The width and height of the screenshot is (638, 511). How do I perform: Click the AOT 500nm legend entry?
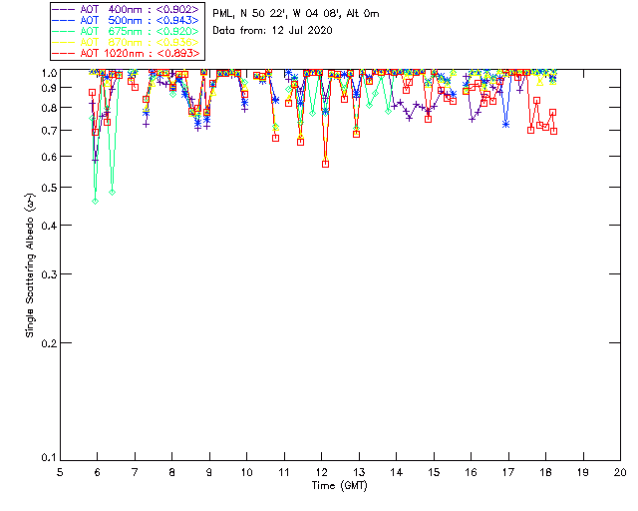[127, 20]
